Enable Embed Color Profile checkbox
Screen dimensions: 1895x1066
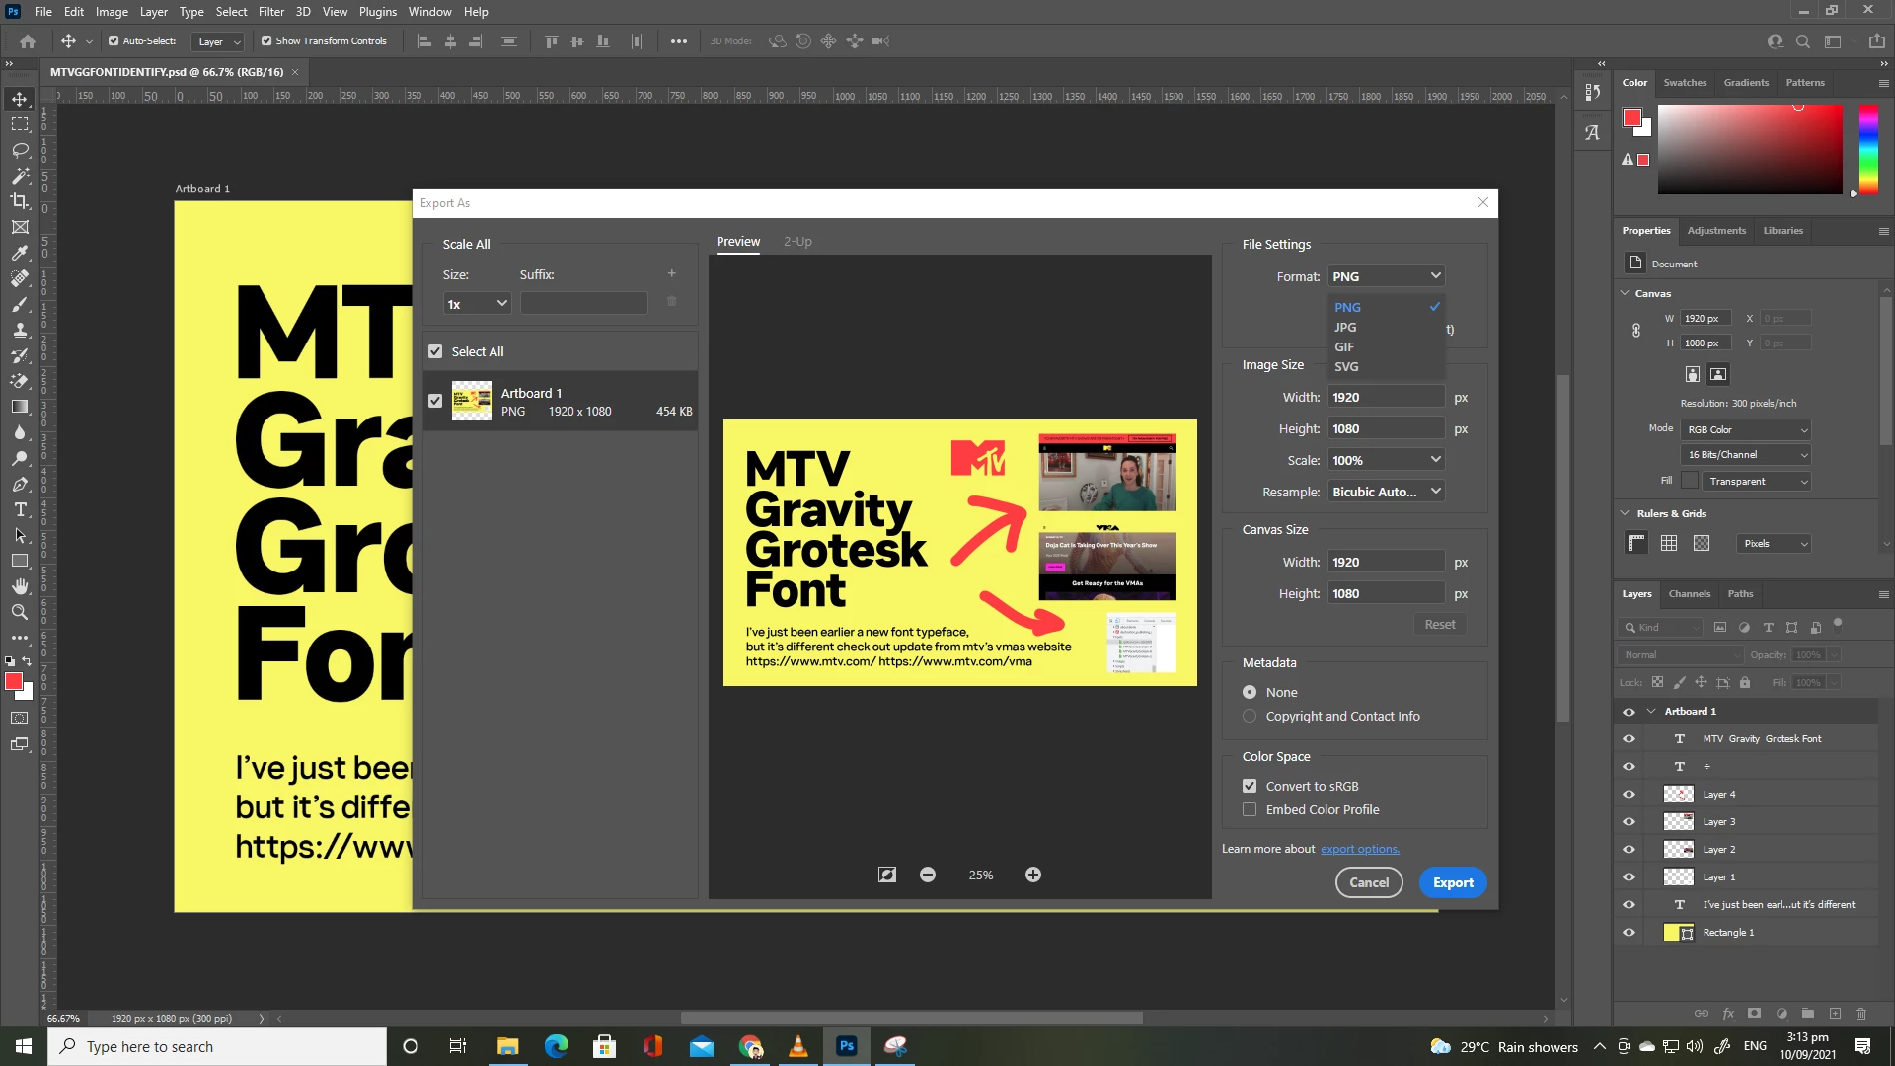point(1250,809)
